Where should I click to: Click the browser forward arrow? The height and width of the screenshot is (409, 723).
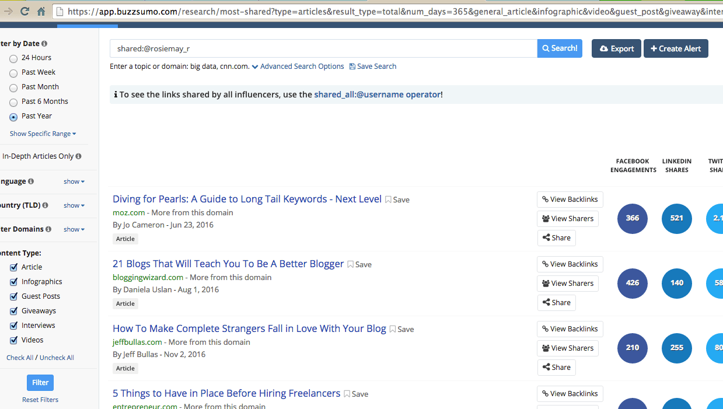(x=8, y=11)
